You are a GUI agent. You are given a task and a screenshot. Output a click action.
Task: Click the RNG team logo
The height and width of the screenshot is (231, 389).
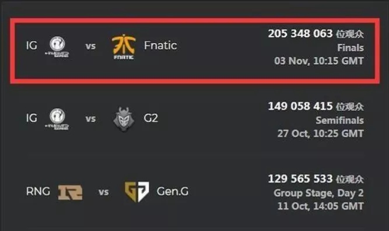pyautogui.click(x=70, y=192)
